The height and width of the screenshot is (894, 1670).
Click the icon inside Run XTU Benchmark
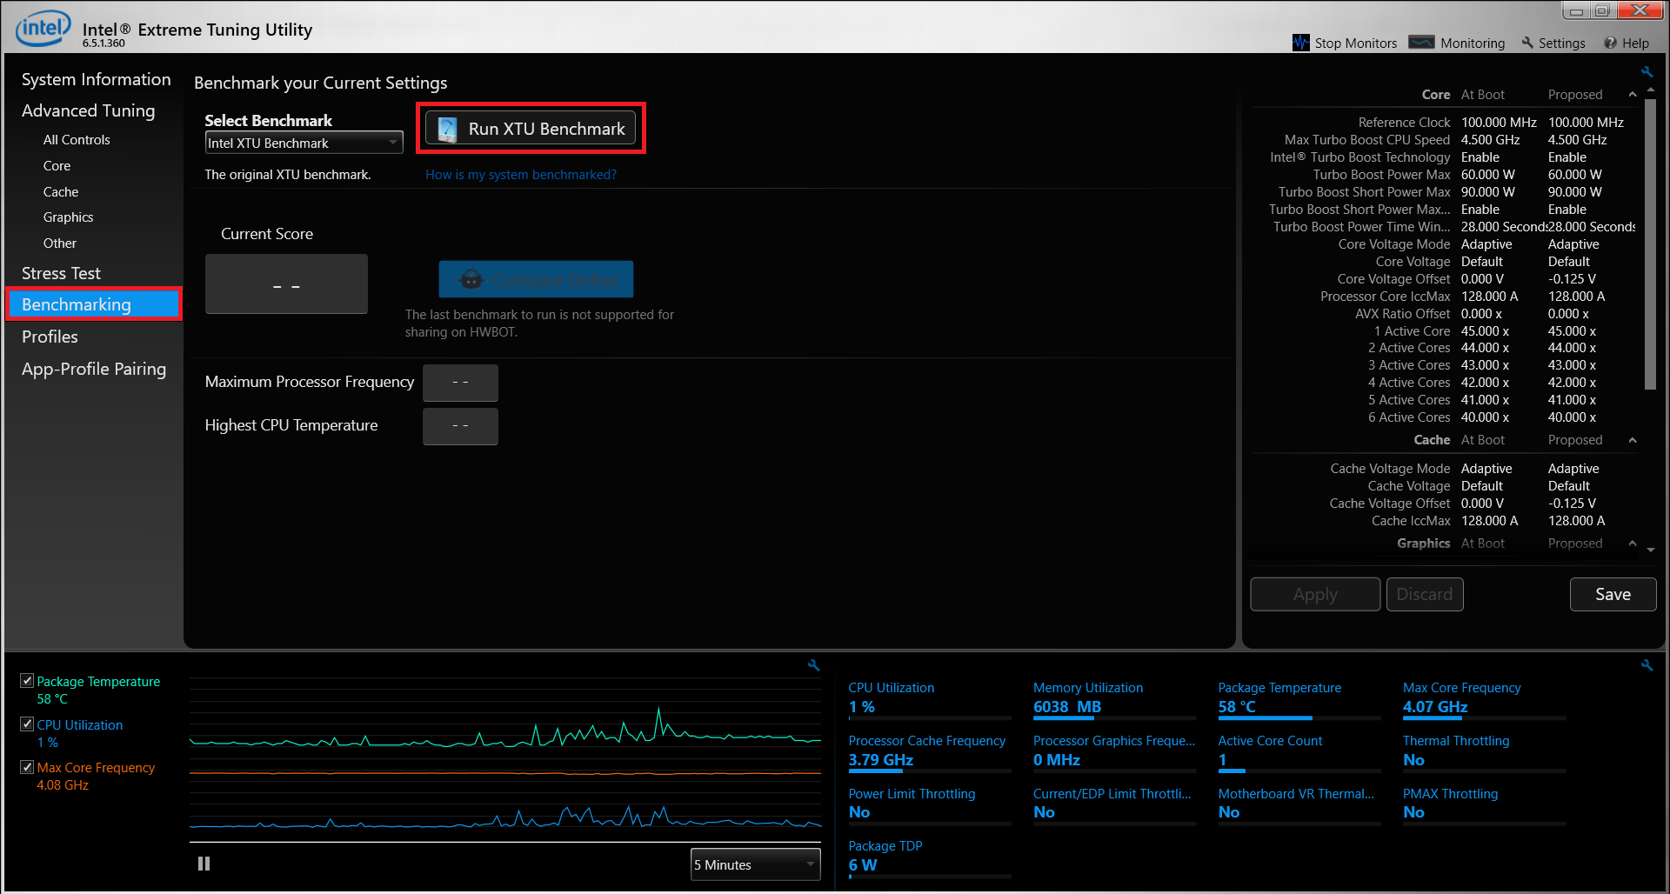447,129
